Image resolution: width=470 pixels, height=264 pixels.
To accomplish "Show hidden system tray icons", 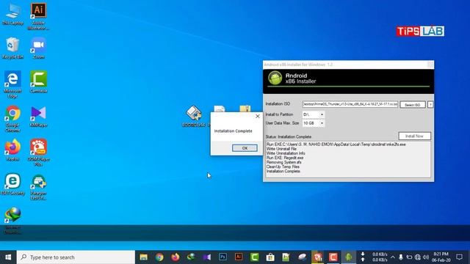I will (393, 257).
